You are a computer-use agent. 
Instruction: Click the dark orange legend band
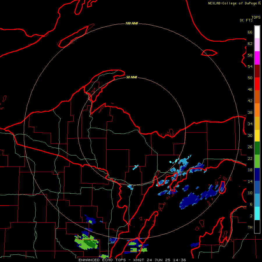click(x=257, y=97)
